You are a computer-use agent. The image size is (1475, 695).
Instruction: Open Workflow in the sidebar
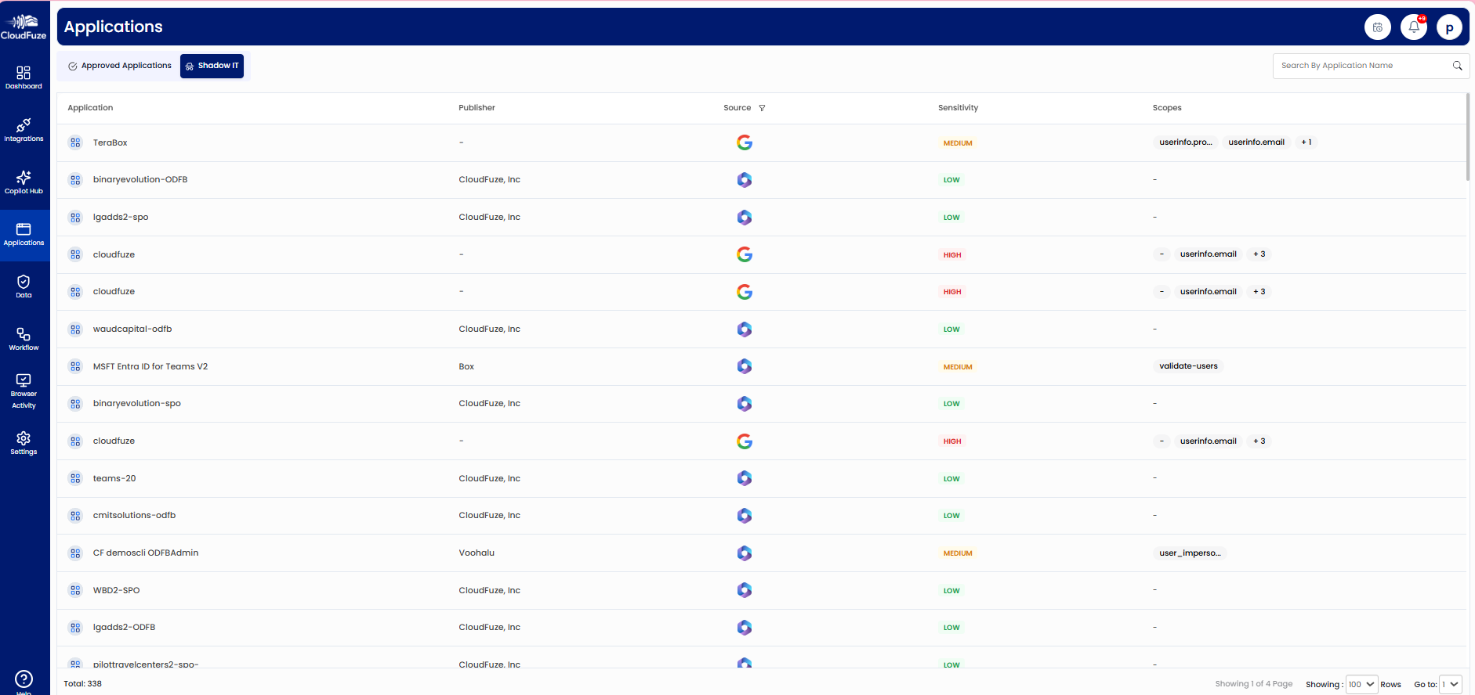(24, 338)
